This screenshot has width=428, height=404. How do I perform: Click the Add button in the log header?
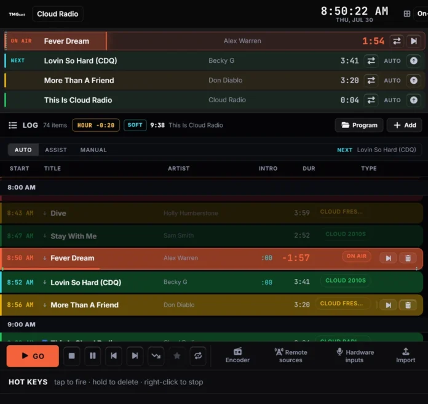click(x=405, y=125)
